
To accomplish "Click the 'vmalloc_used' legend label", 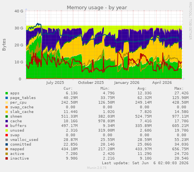I will tap(24, 140).
